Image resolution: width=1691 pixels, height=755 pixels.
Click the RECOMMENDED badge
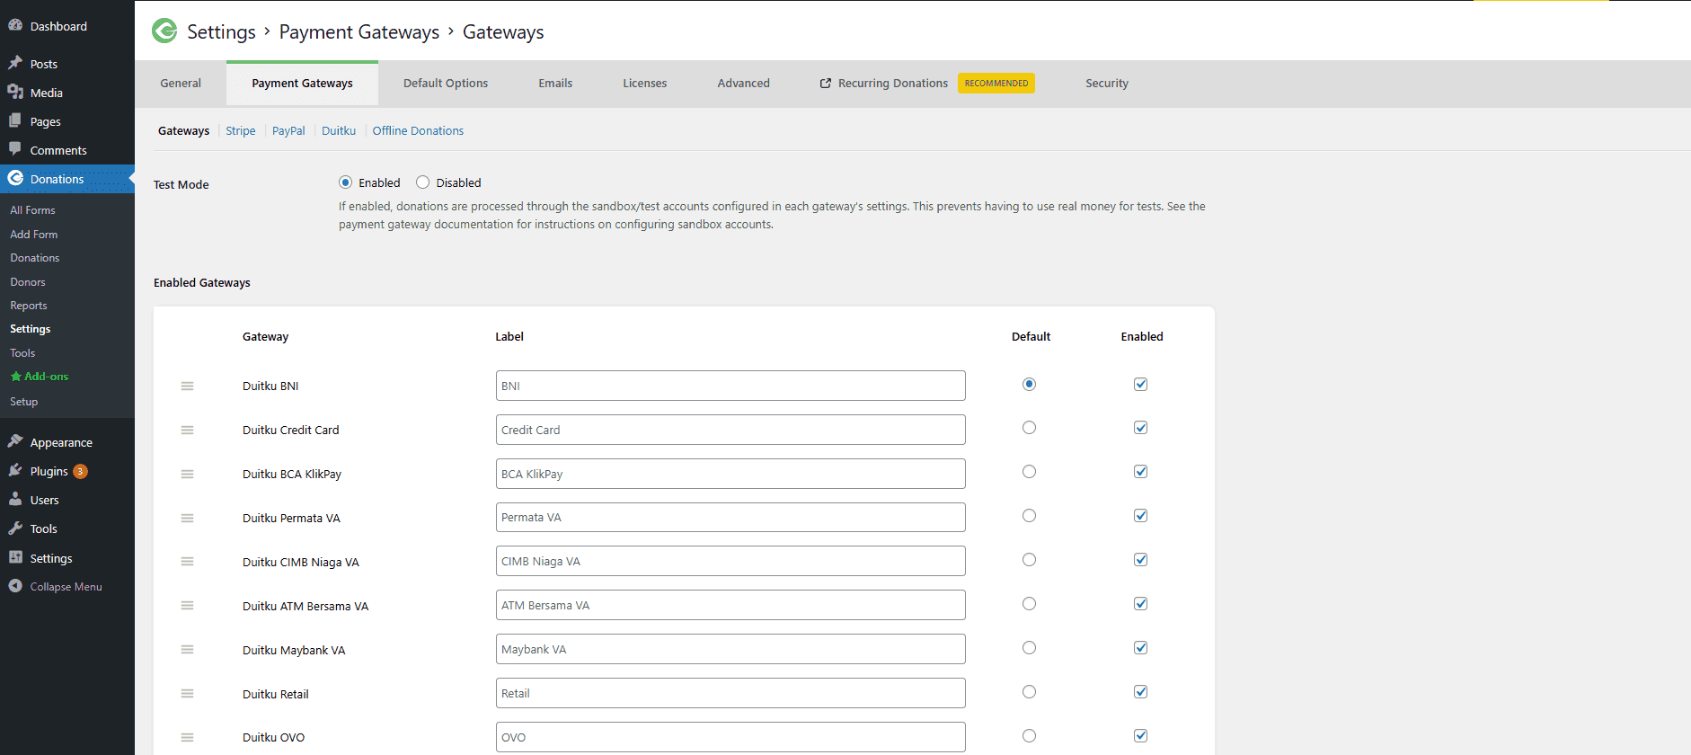tap(996, 84)
